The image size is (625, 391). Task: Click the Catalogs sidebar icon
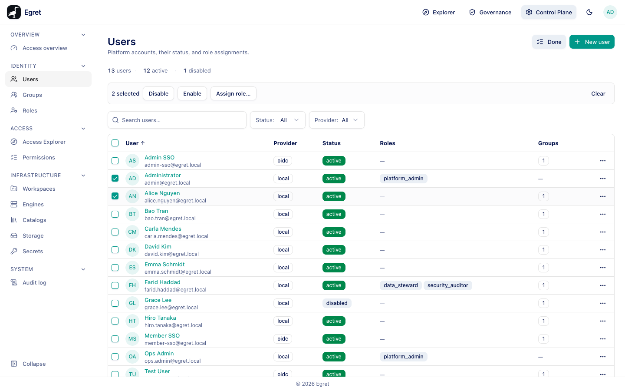pos(14,220)
